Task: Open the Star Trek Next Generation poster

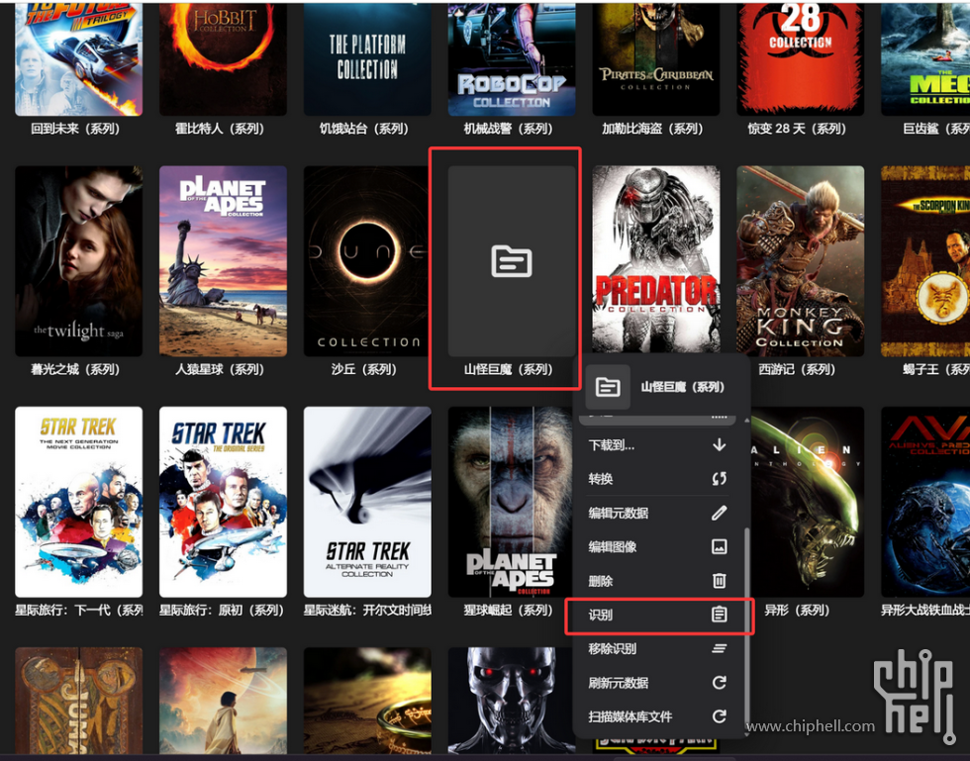Action: (78, 501)
